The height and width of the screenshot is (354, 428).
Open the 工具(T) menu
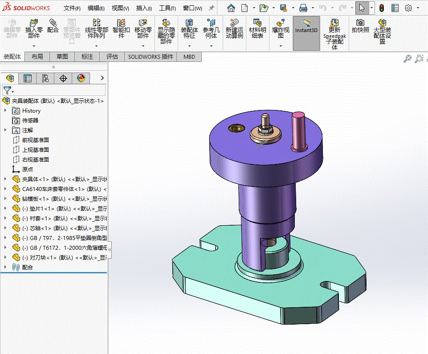167,8
